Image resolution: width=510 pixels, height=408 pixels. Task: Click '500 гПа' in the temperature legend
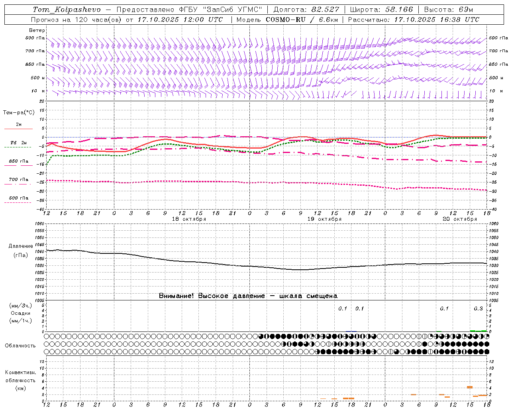[19, 198]
